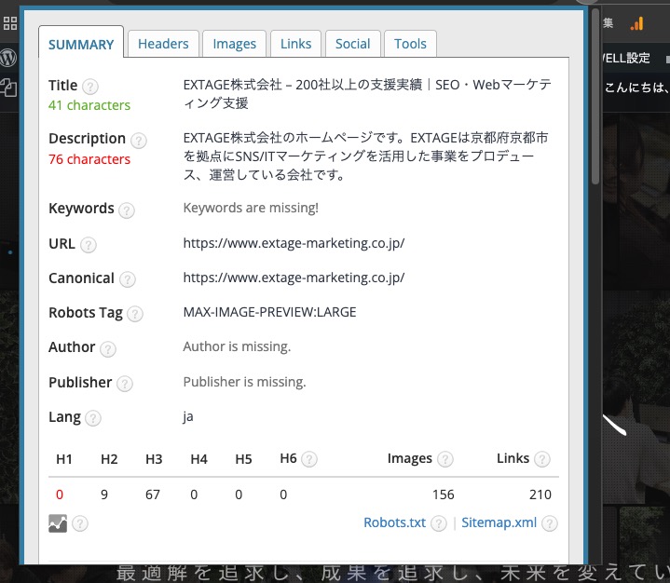This screenshot has height=583, width=670.
Task: Click the help icon next to Description
Action: (139, 140)
